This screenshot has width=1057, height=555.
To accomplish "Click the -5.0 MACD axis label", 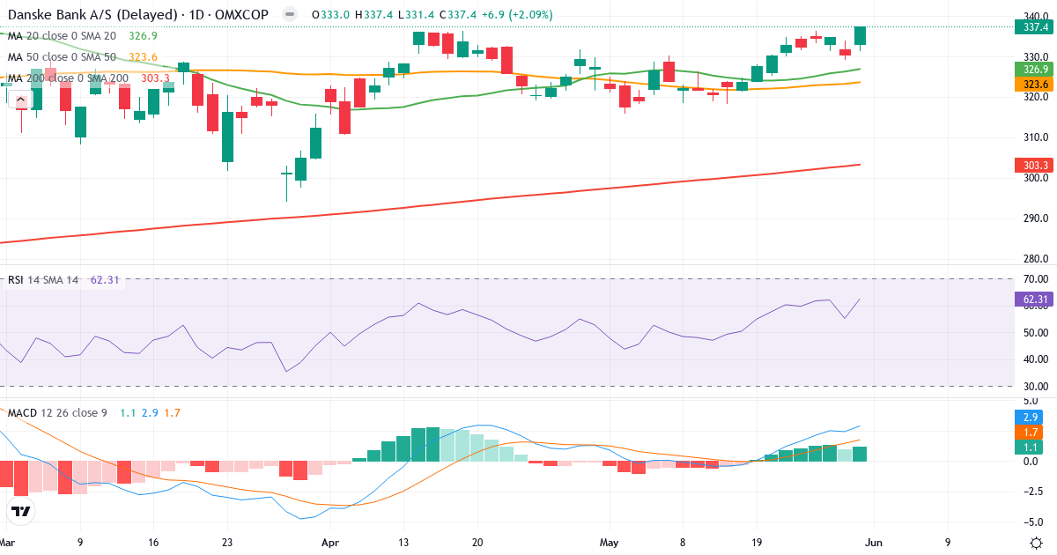I will coord(1031,522).
